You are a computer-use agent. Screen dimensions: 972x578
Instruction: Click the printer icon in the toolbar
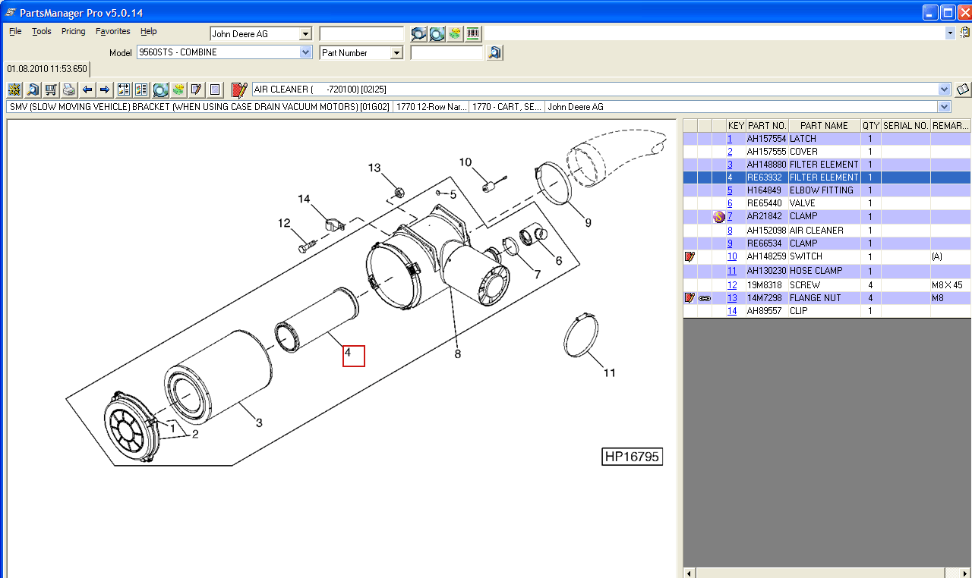coord(68,90)
